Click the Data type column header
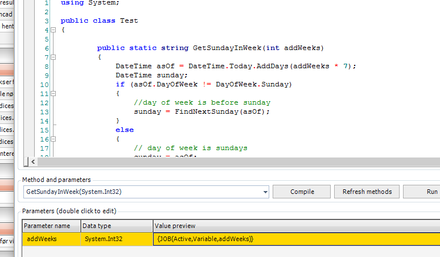 tap(117, 226)
